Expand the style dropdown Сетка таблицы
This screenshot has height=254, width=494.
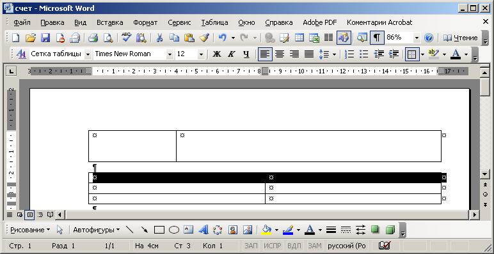point(88,54)
